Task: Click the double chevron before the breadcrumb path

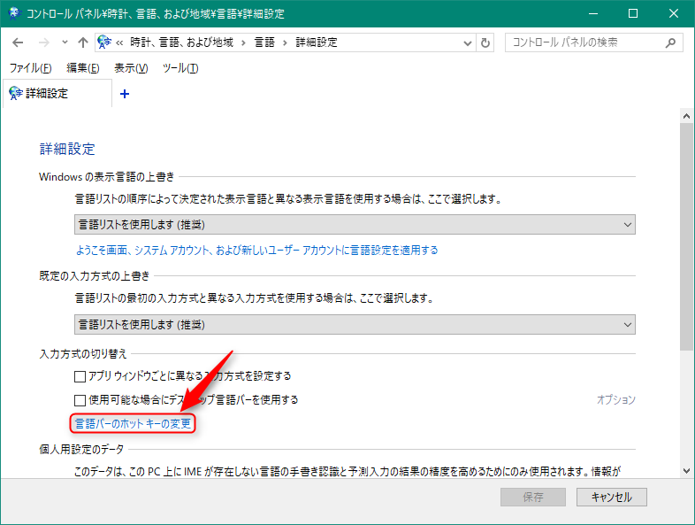Action: (x=119, y=43)
